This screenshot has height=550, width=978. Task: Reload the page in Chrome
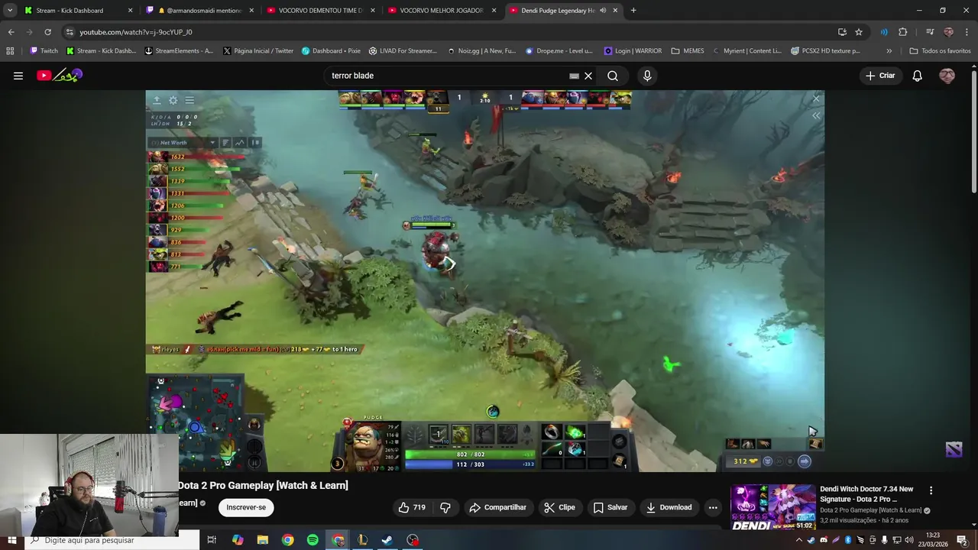click(47, 32)
